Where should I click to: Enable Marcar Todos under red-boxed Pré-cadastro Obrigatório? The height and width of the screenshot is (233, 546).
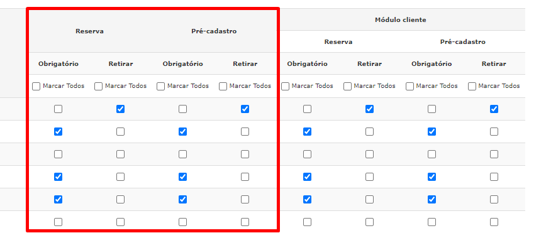click(160, 86)
